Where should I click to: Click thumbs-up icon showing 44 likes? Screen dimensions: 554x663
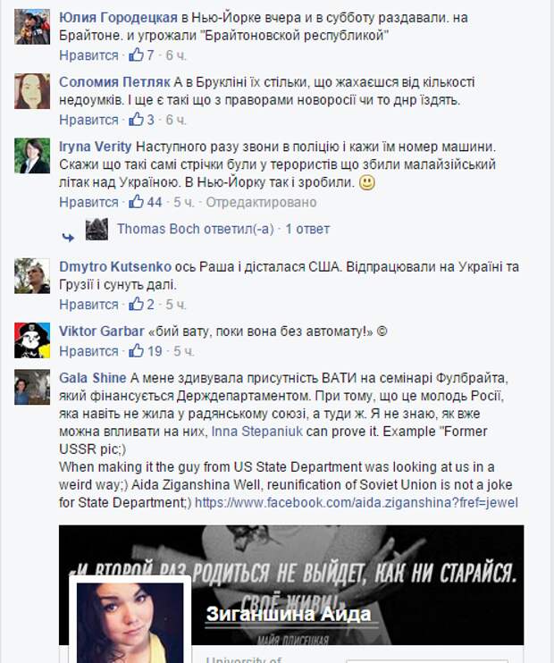(136, 202)
